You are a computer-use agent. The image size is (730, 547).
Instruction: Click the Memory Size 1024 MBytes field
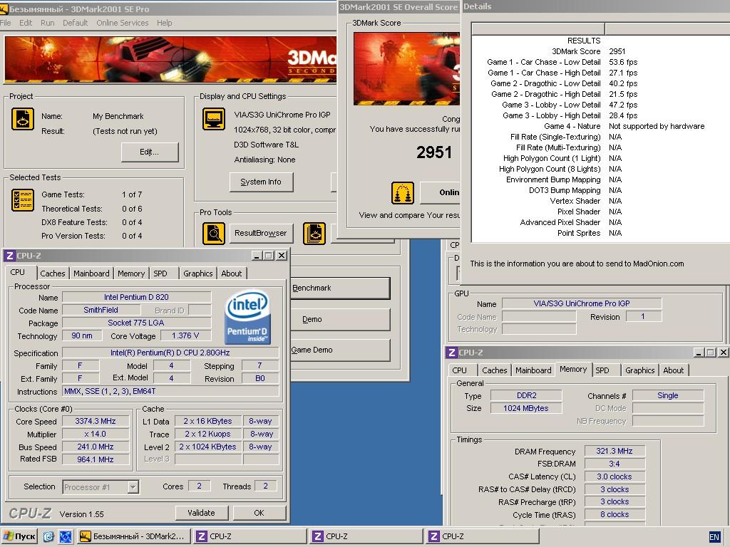pos(526,408)
